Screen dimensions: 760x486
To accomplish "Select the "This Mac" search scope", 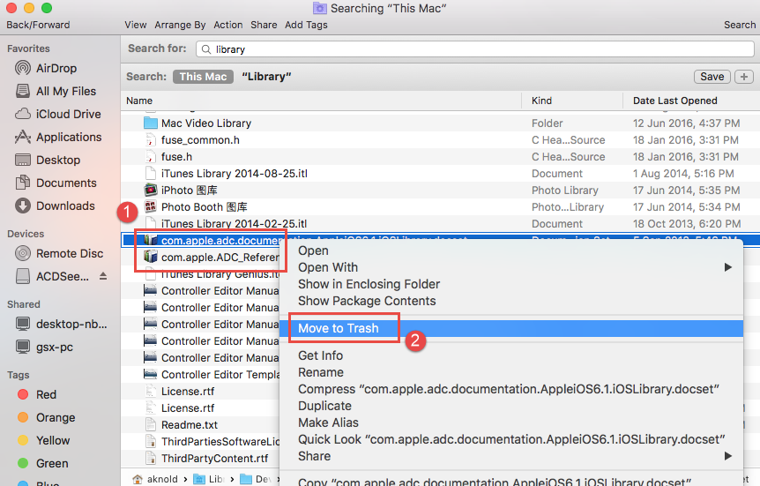I will [x=203, y=77].
